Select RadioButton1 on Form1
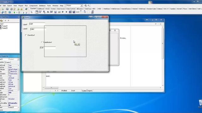 click(42, 42)
